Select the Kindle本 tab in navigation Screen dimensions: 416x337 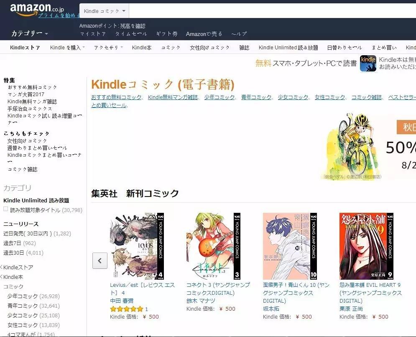point(142,48)
